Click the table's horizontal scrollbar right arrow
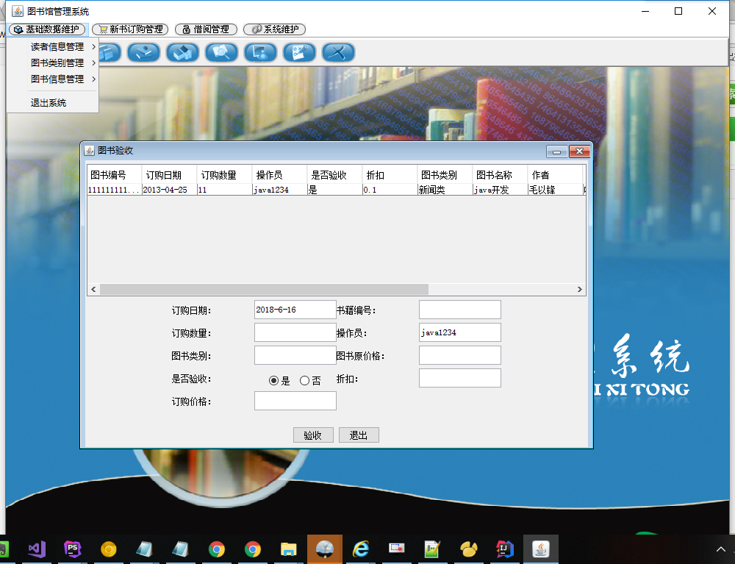 click(580, 290)
